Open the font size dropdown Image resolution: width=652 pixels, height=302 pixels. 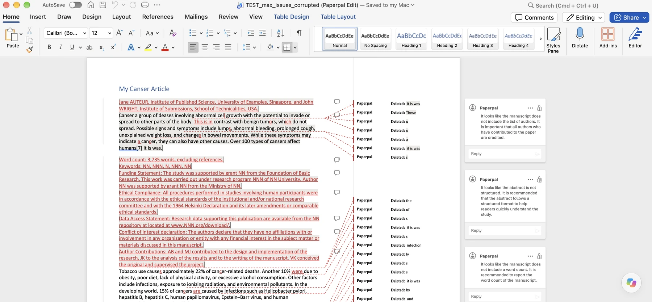110,33
